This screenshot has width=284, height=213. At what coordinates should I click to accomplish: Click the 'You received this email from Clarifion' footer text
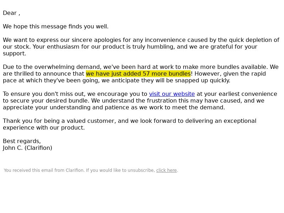click(44, 170)
